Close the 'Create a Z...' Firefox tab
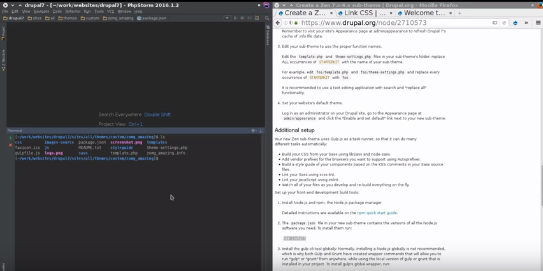 [331, 13]
